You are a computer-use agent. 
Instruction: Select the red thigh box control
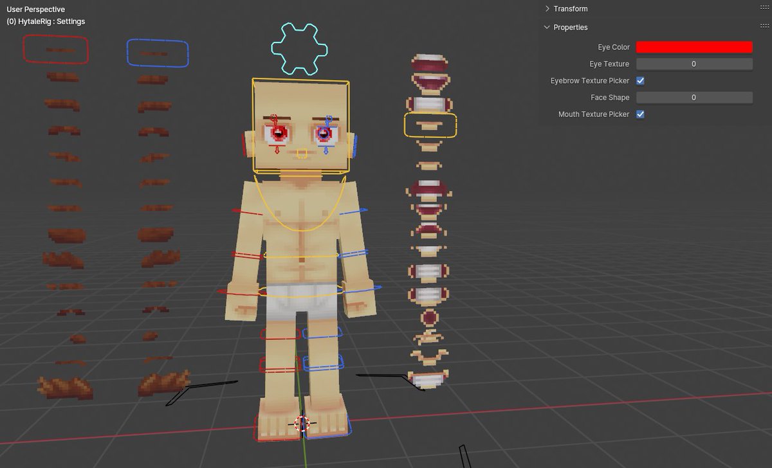[280, 333]
